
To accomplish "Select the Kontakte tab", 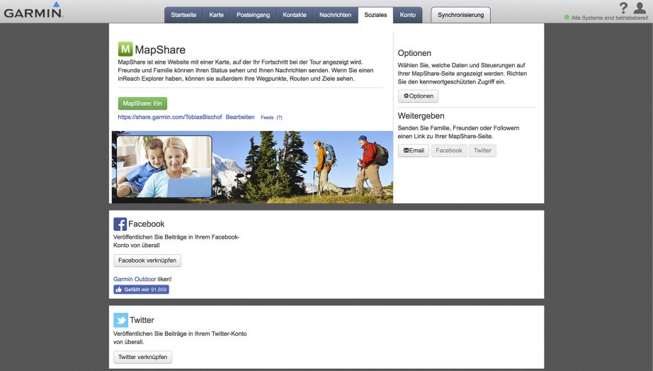I will click(x=295, y=15).
